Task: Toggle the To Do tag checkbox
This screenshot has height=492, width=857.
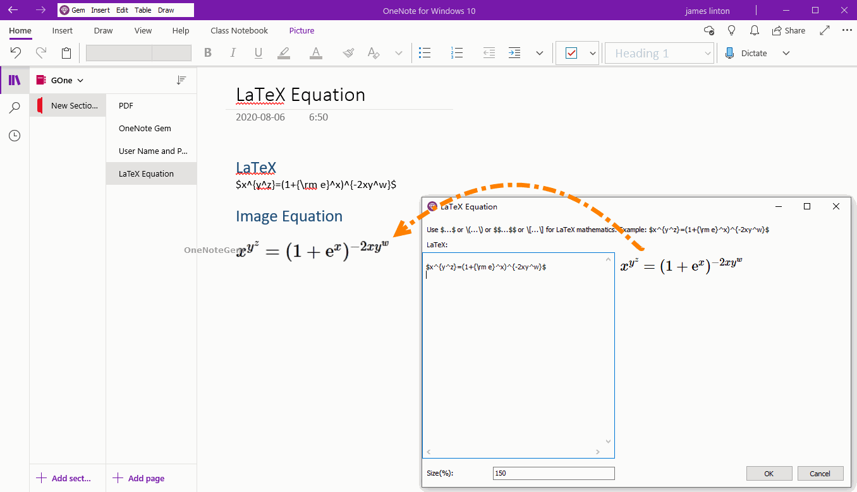Action: [572, 53]
